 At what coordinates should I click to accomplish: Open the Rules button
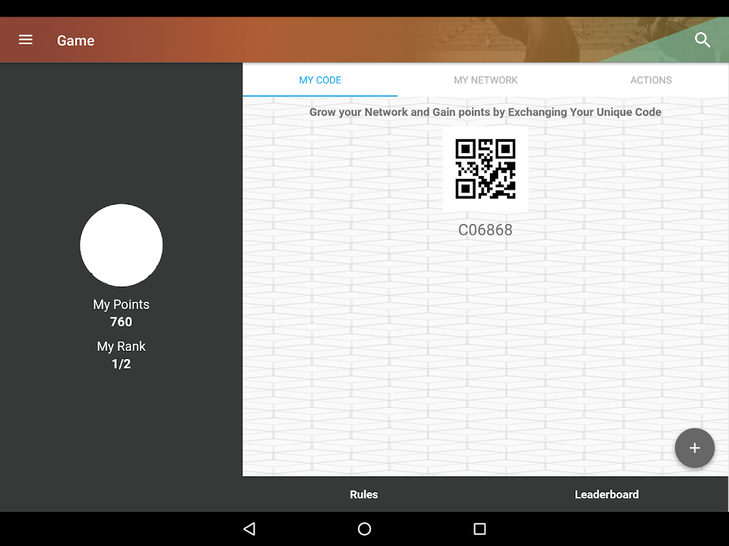point(364,494)
